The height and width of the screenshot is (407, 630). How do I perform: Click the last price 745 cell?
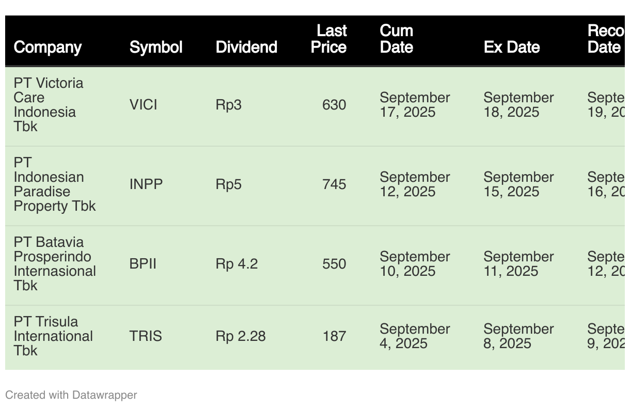point(334,184)
